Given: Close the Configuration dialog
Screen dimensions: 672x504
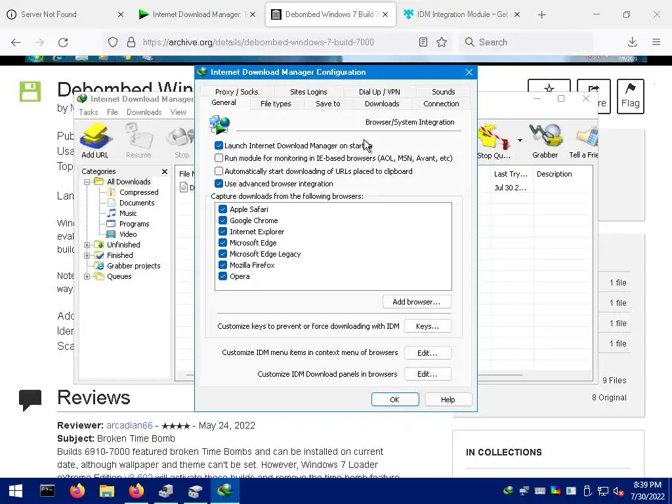Looking at the screenshot, I should (469, 72).
